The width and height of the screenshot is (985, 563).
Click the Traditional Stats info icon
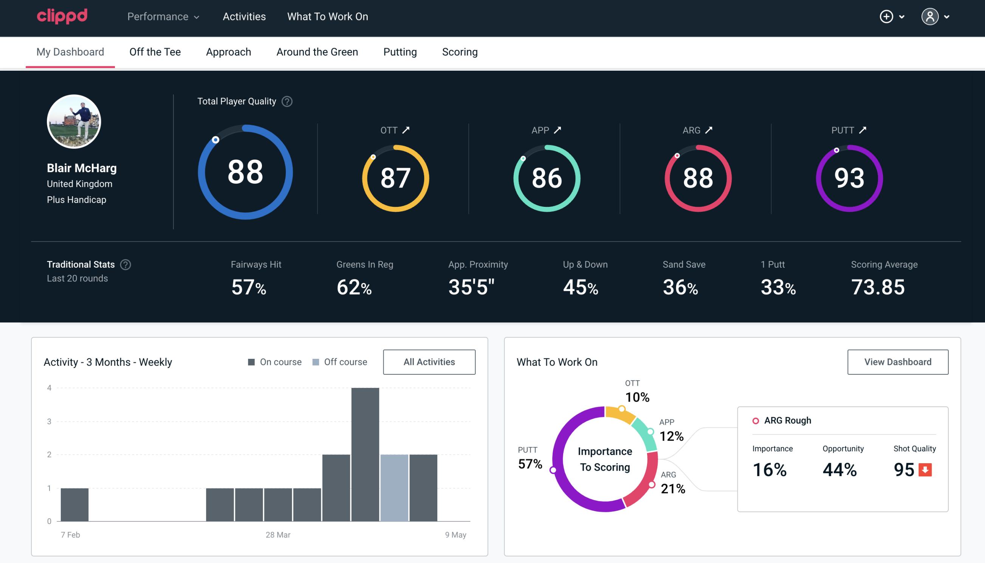125,264
